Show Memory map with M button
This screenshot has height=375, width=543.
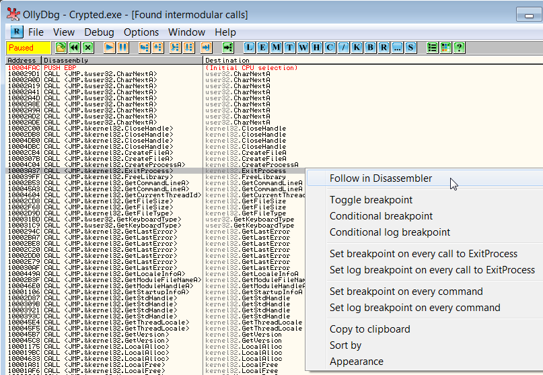point(276,48)
